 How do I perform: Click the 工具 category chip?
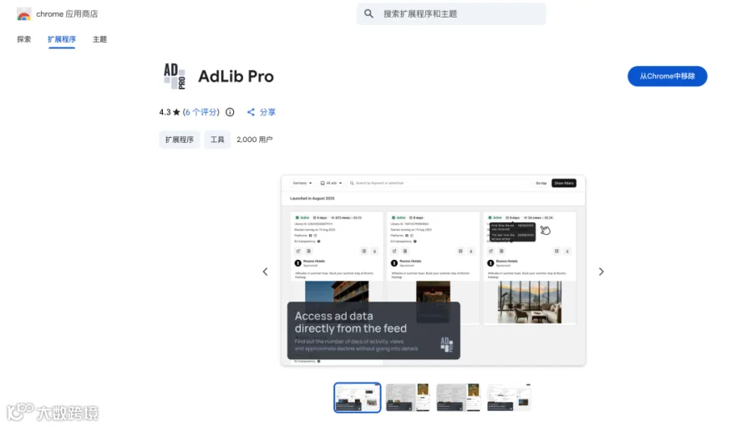click(x=217, y=140)
